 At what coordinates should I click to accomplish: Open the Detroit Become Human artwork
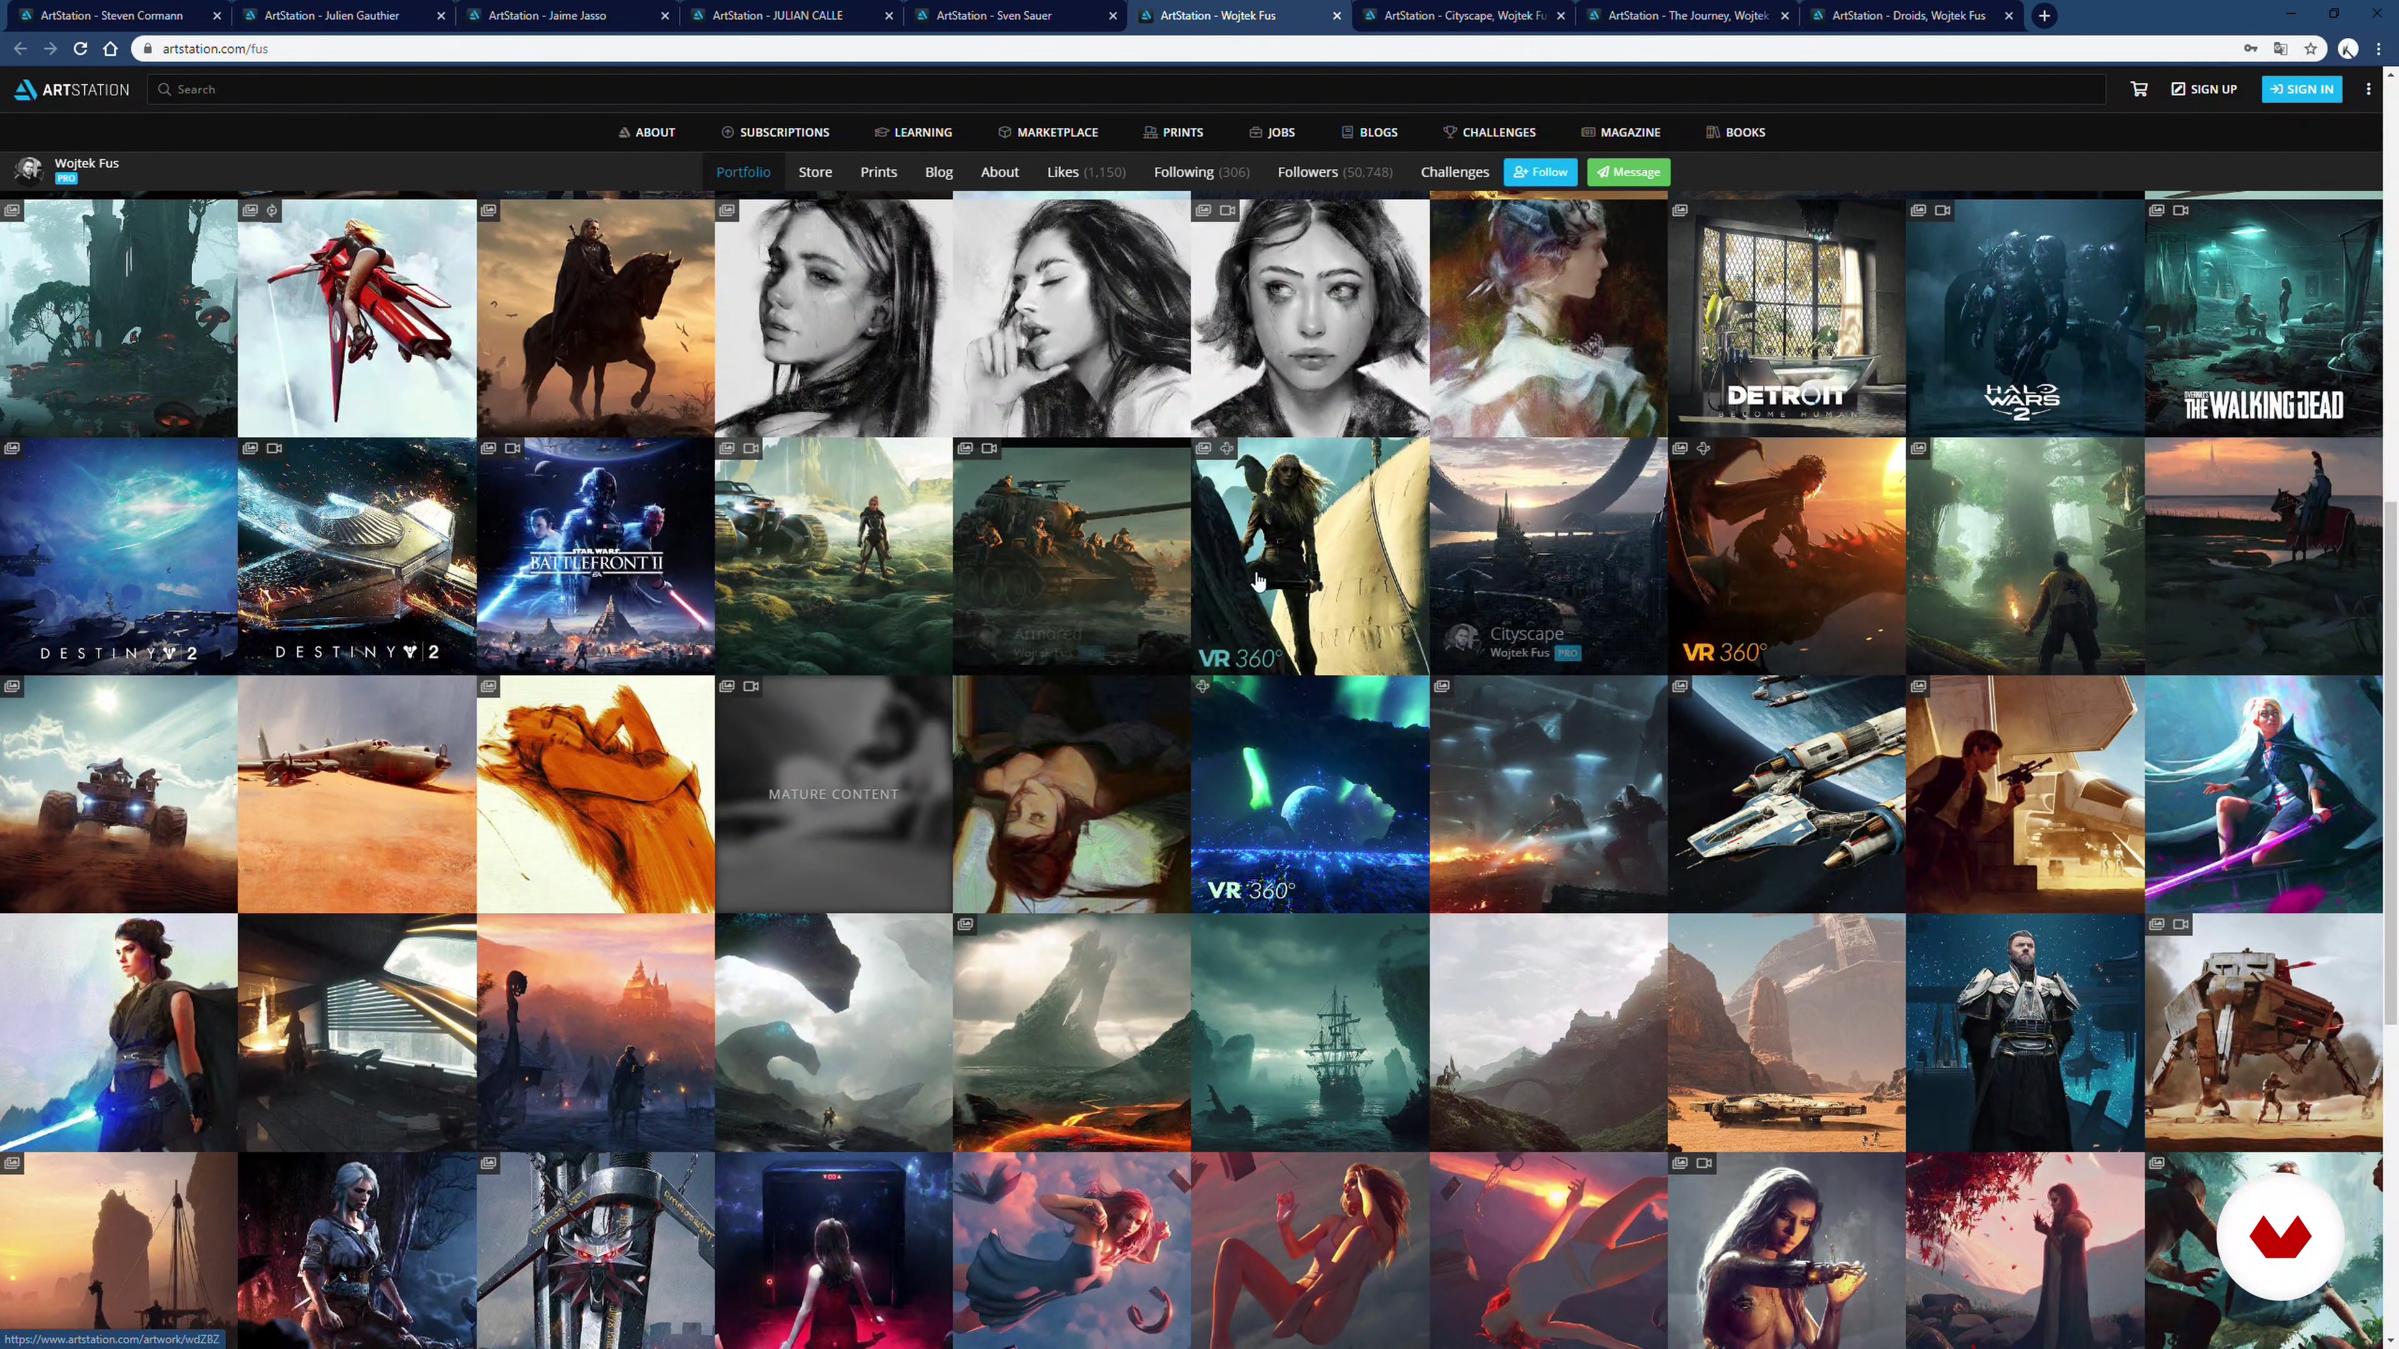[x=1786, y=317]
